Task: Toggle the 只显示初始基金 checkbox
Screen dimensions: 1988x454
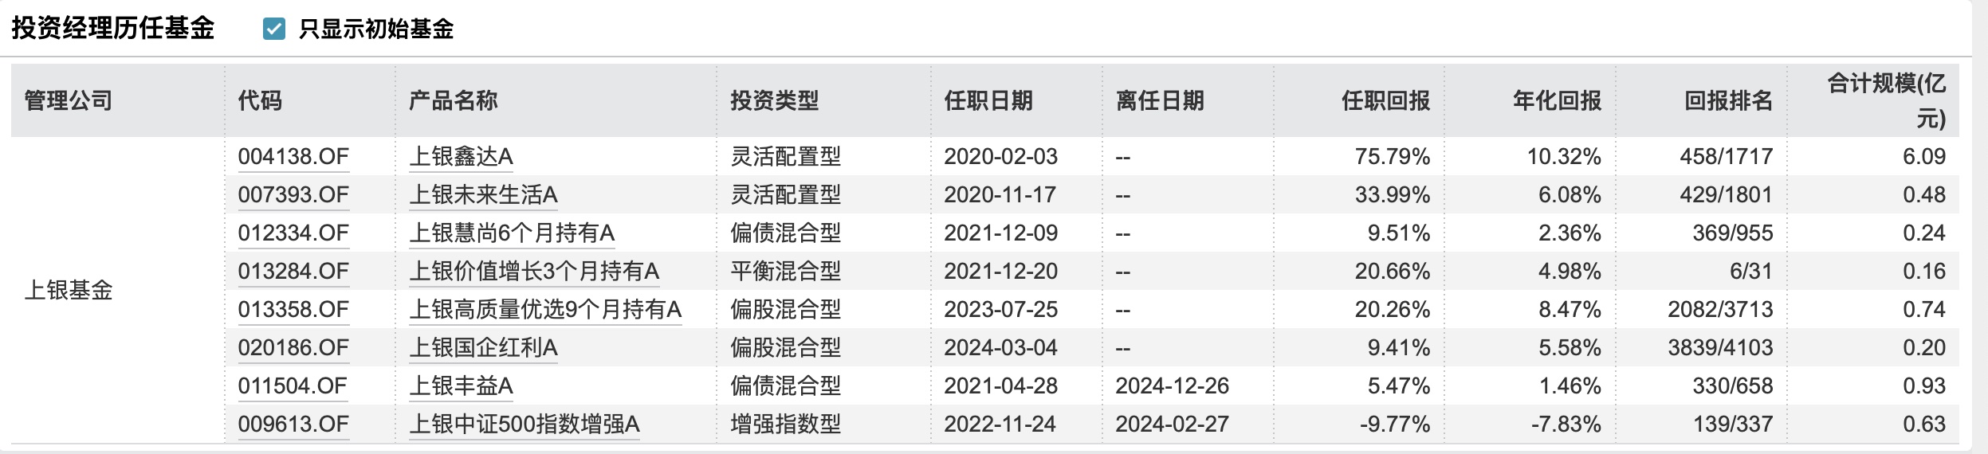Action: coord(274,29)
